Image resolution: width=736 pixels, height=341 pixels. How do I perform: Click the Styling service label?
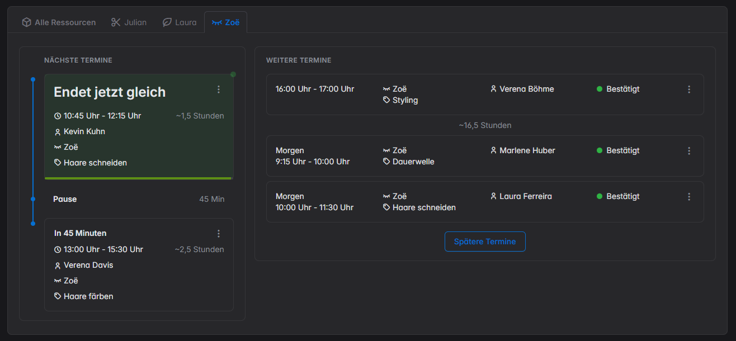tap(405, 100)
